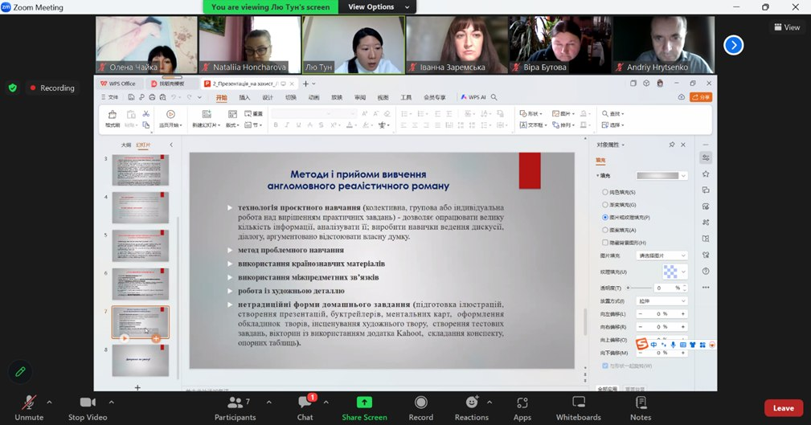Select slide 6 thumbnail in the slide panel
Viewport: 811px width, 425px height.
[x=141, y=284]
